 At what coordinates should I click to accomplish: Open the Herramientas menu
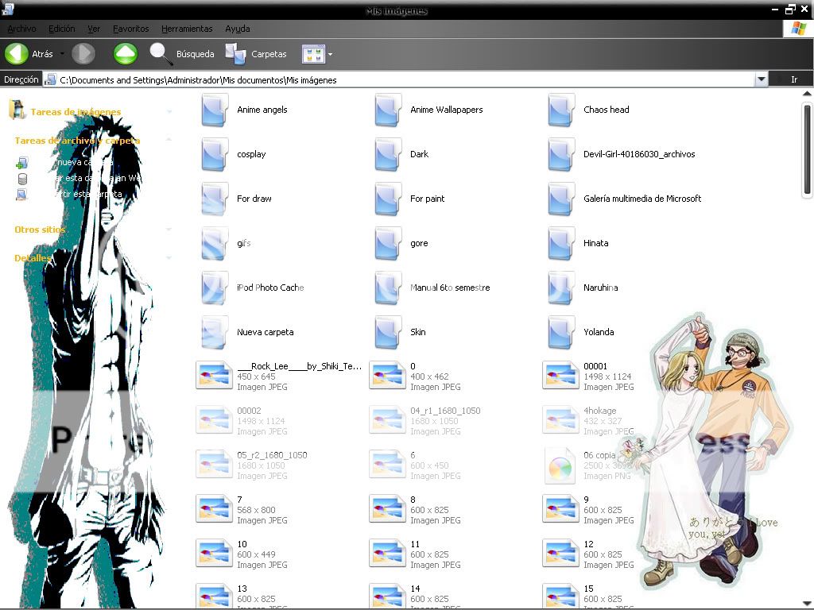[187, 29]
